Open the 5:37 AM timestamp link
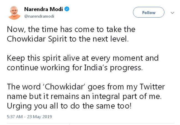This screenshot has width=180, height=125. (15, 117)
